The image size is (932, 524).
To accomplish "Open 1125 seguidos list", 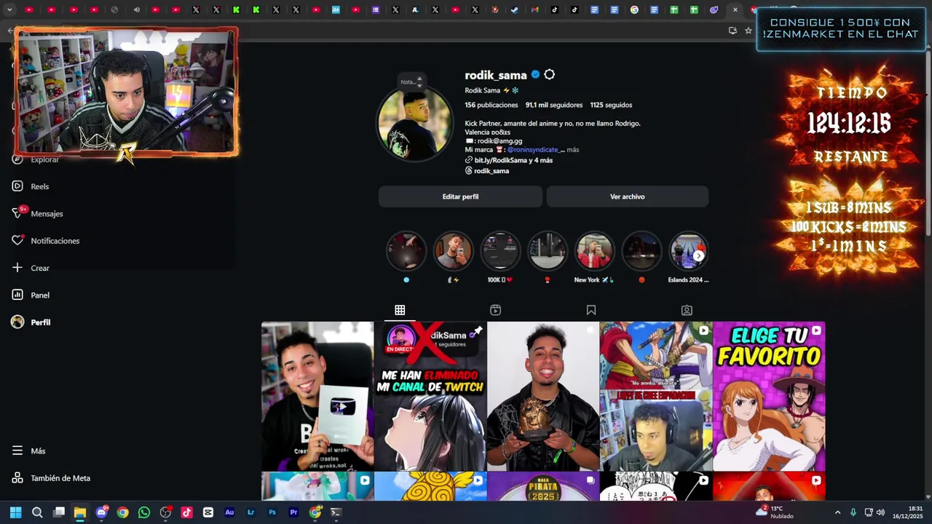I will (x=611, y=105).
